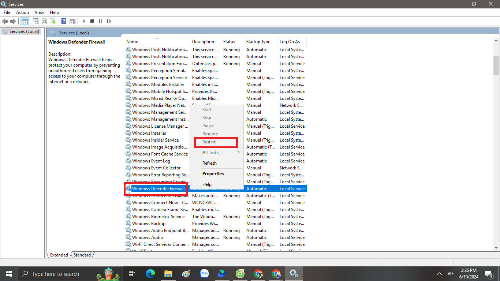Screen dimensions: 500x281
Task: Click the gear icon beside Windows Event Log
Action: click(x=128, y=161)
